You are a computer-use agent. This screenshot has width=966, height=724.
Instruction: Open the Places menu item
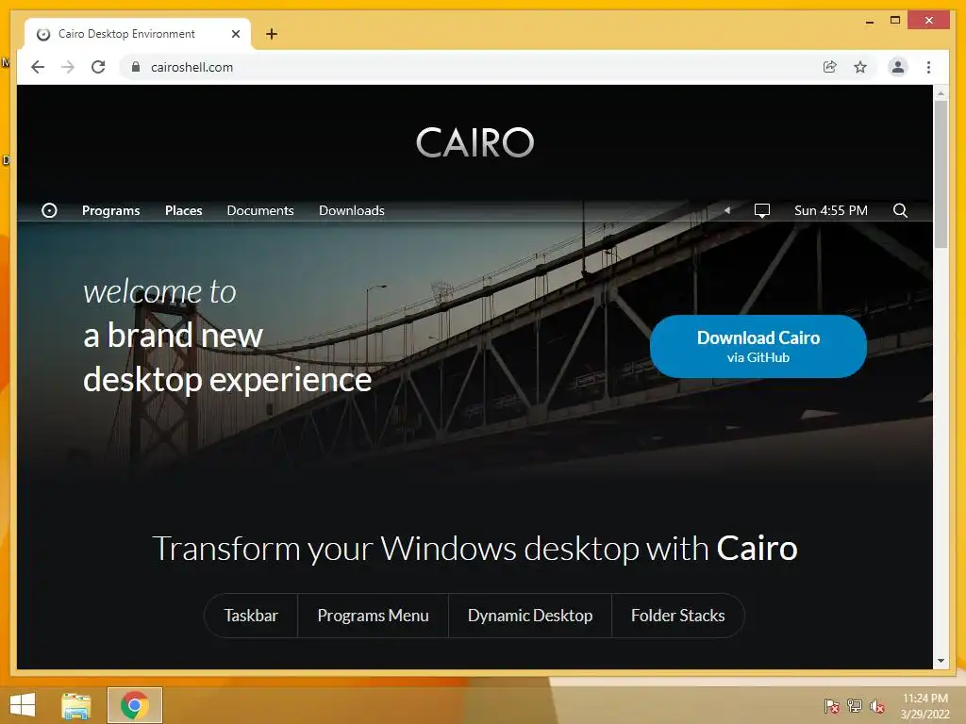tap(184, 210)
